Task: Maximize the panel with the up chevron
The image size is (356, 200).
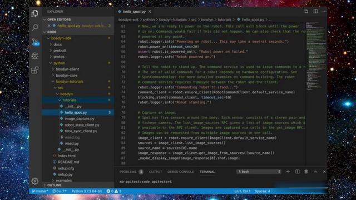Action: coord(315,172)
